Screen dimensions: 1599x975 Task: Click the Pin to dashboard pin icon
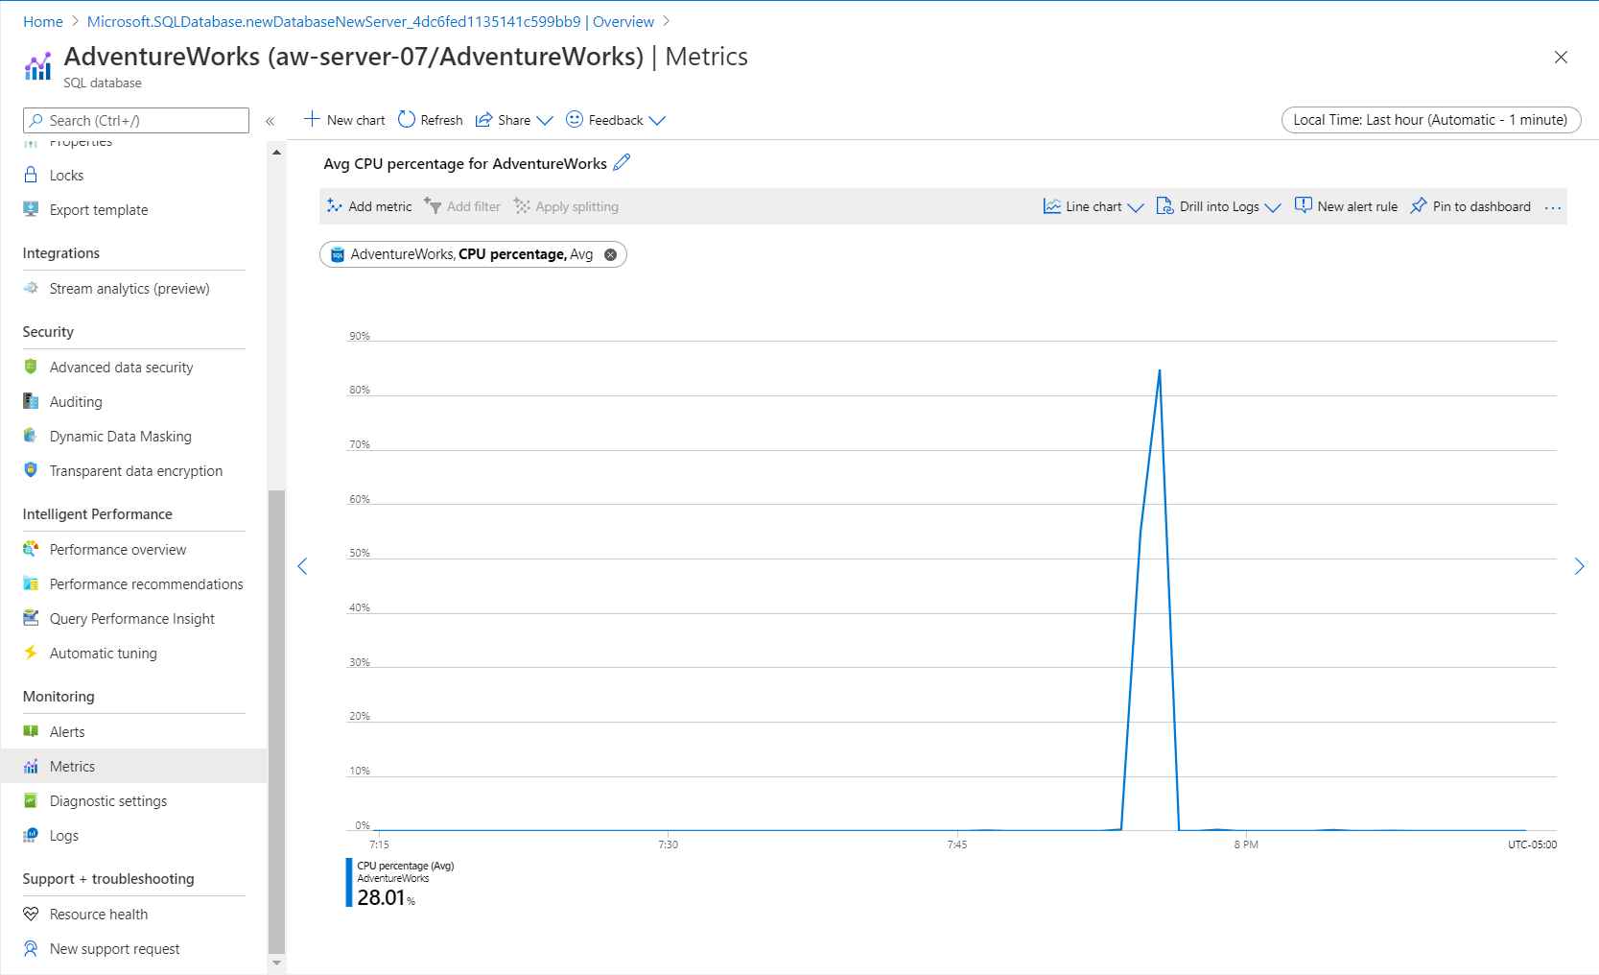point(1418,206)
